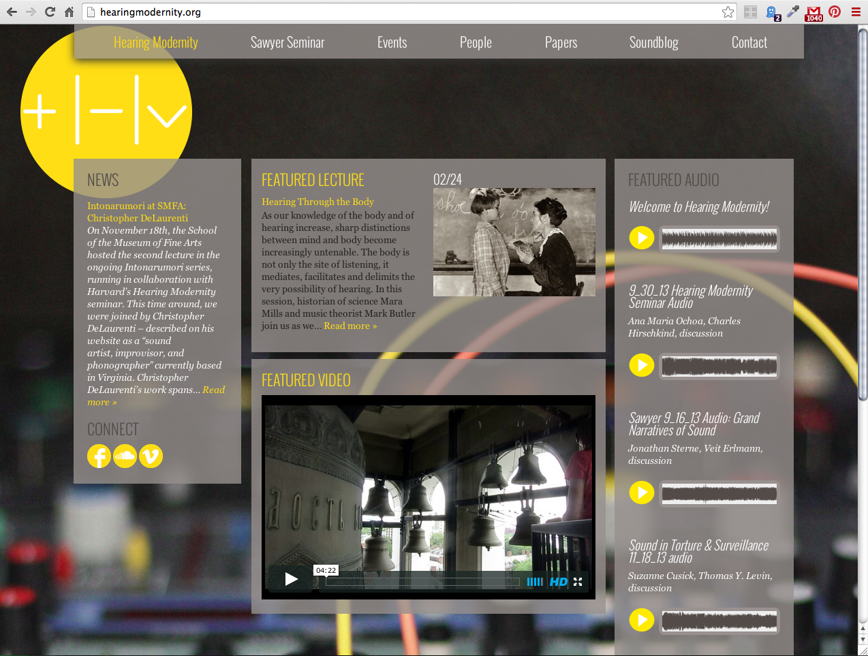Image resolution: width=868 pixels, height=656 pixels.
Task: Play 9_30_13 Hearing Modernity Seminar Audio
Action: [641, 365]
